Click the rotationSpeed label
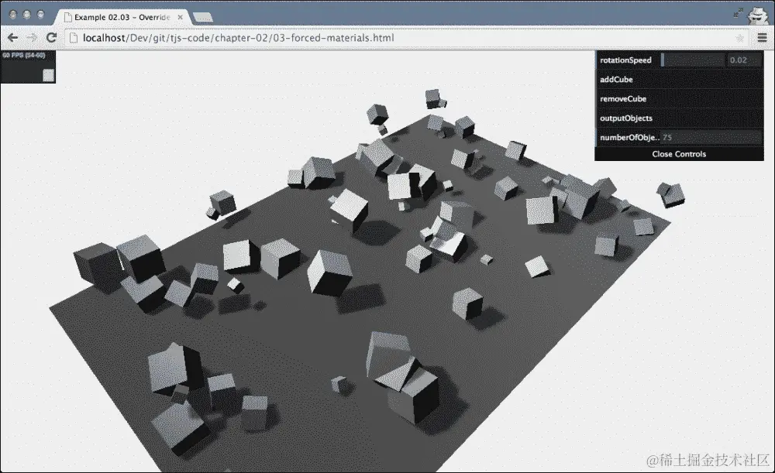The image size is (775, 473). 625,60
